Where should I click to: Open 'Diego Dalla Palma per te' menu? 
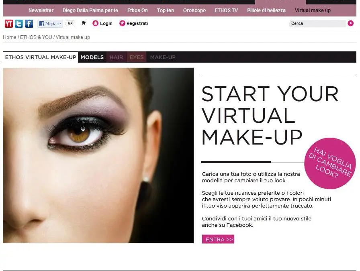[x=90, y=10]
